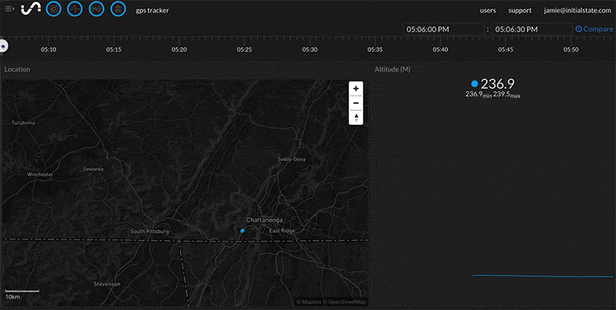Click the 05:50 timeline marker
This screenshot has width=616, height=310.
point(571,49)
